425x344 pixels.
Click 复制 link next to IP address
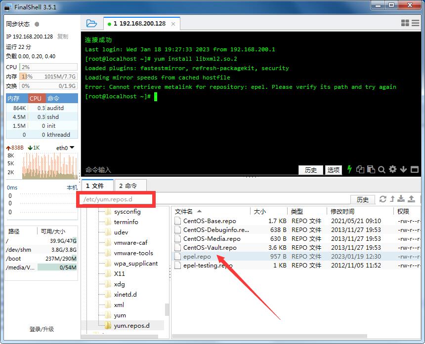coord(63,37)
